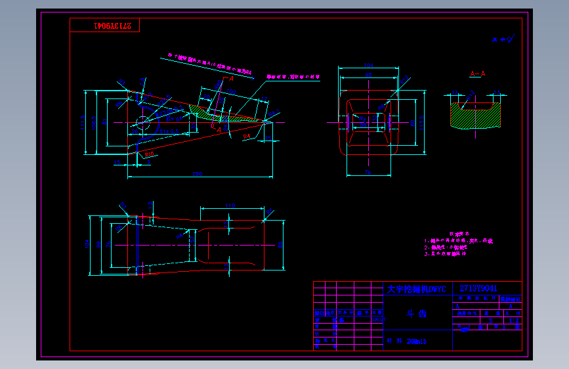Select the 250 overall length dimension

point(198,174)
